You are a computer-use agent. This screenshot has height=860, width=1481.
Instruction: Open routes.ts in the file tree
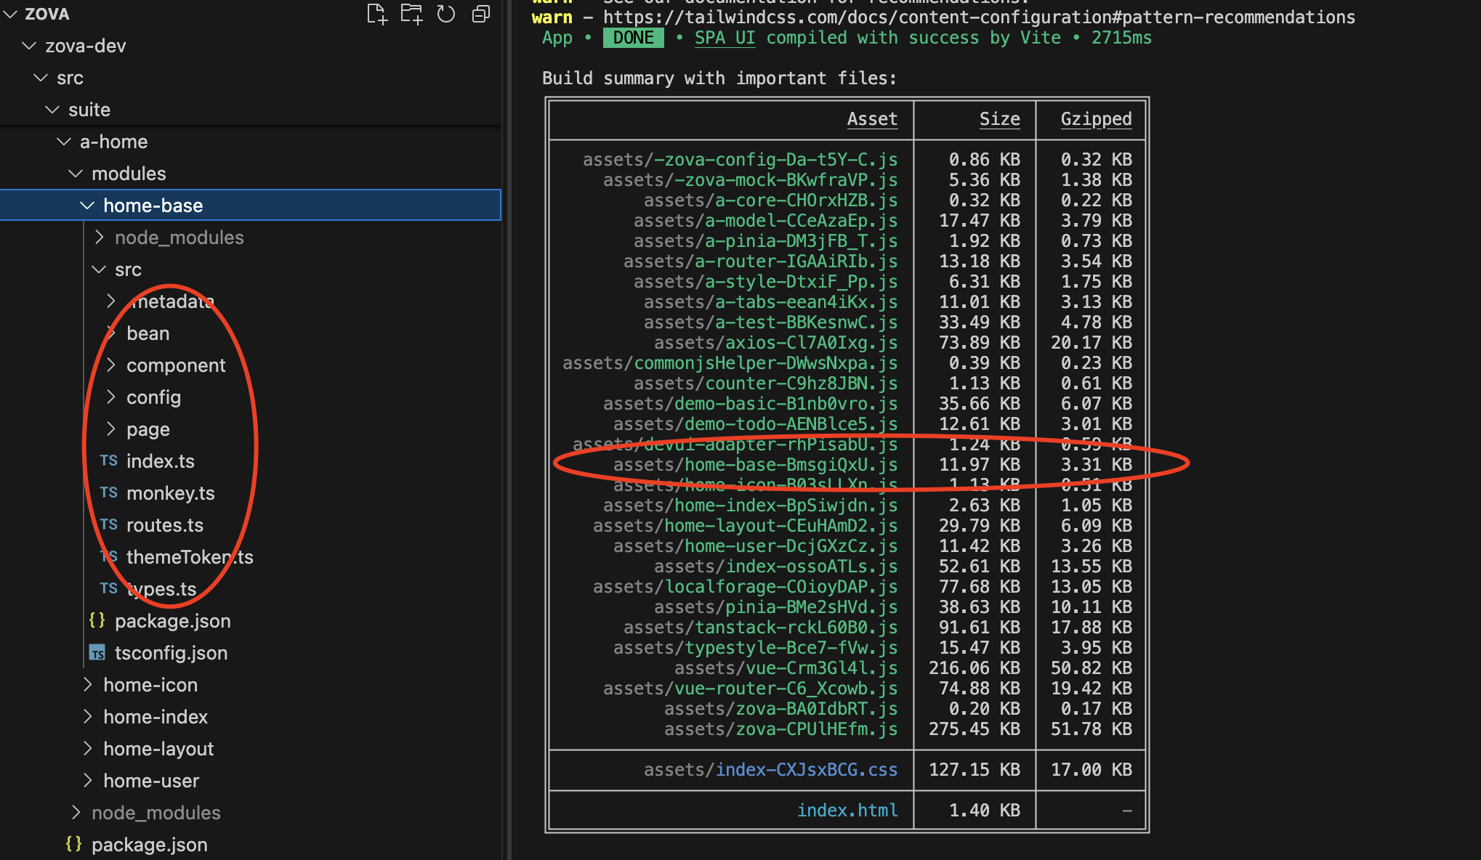[164, 525]
